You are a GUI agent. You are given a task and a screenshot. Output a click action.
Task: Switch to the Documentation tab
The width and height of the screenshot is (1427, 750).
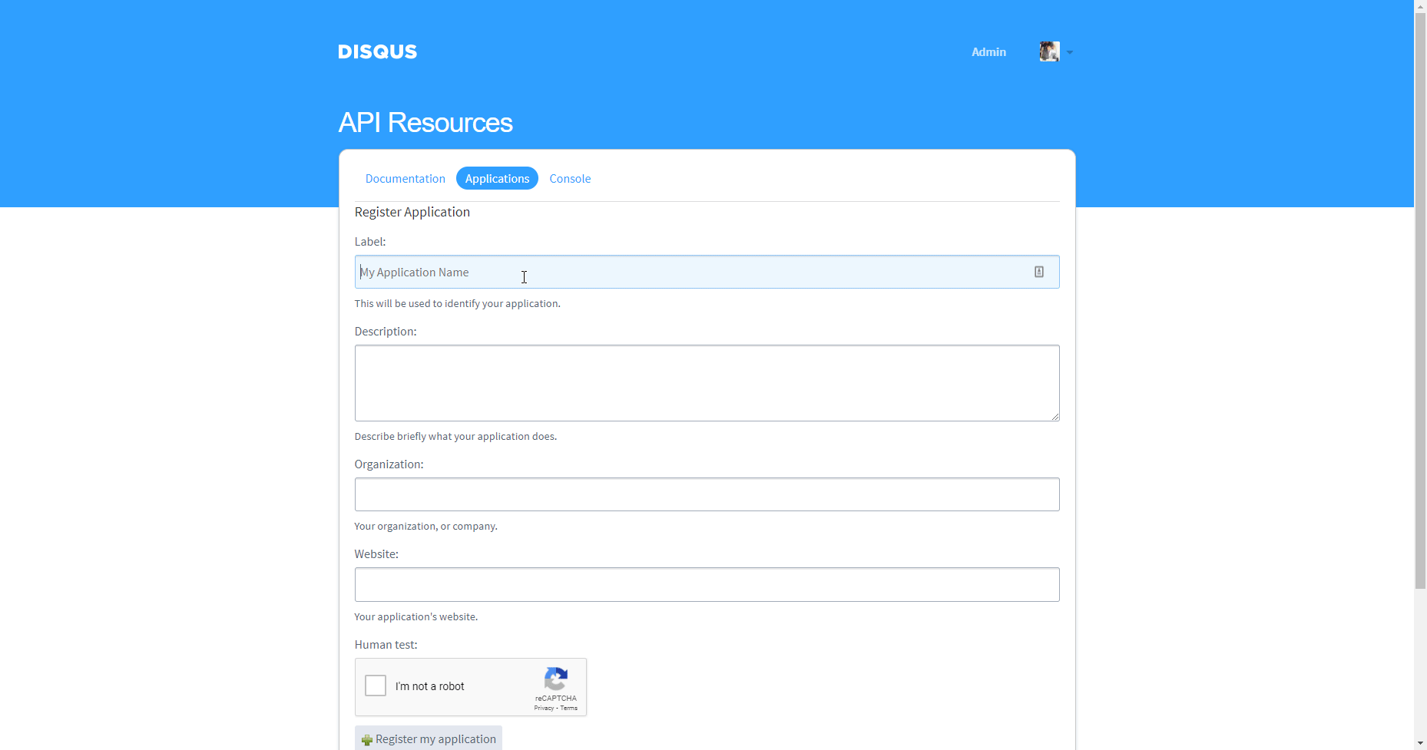click(x=405, y=178)
